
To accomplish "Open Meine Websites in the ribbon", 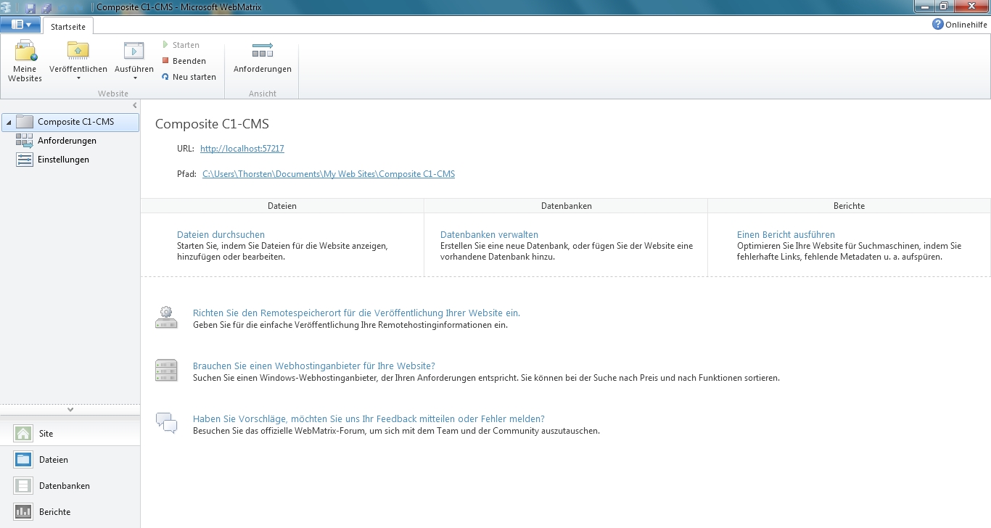I will [25, 61].
